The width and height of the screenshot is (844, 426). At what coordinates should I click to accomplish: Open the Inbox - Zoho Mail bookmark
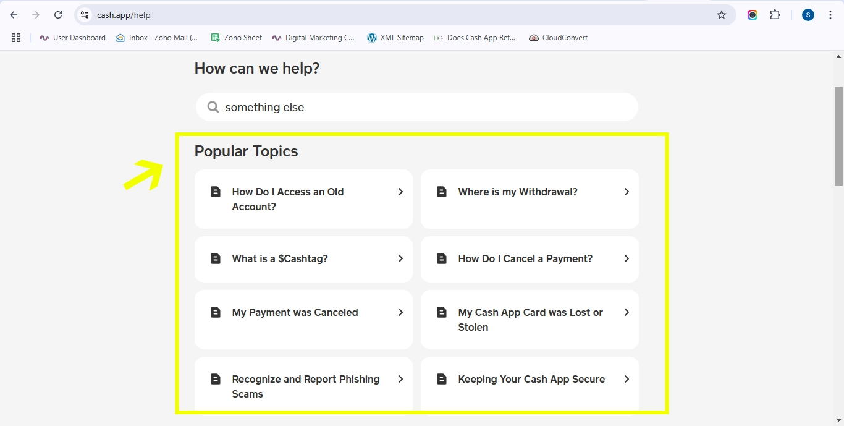pyautogui.click(x=157, y=38)
